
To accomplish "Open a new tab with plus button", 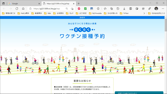I will click(x=79, y=4).
